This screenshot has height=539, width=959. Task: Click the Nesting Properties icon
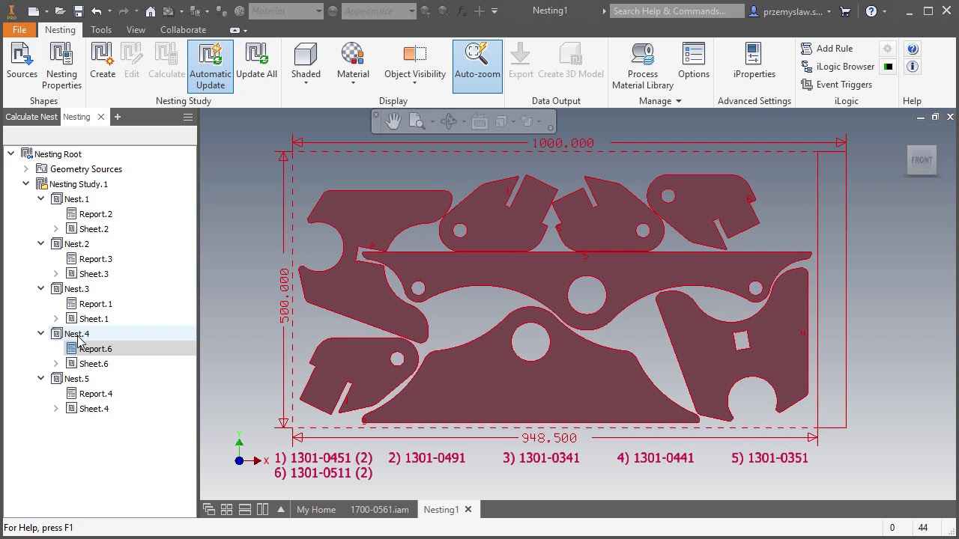coord(61,65)
